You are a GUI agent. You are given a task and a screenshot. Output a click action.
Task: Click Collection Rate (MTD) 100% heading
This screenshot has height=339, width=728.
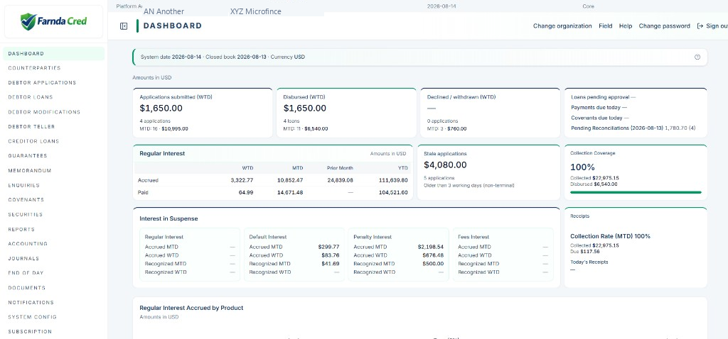pyautogui.click(x=610, y=236)
